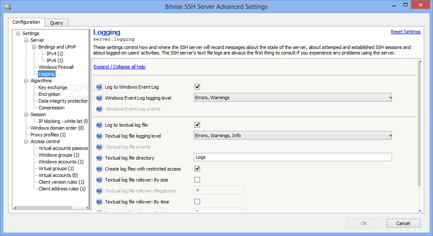Open Textual log file logging level dropdown
This screenshot has height=236, width=433.
293,136
